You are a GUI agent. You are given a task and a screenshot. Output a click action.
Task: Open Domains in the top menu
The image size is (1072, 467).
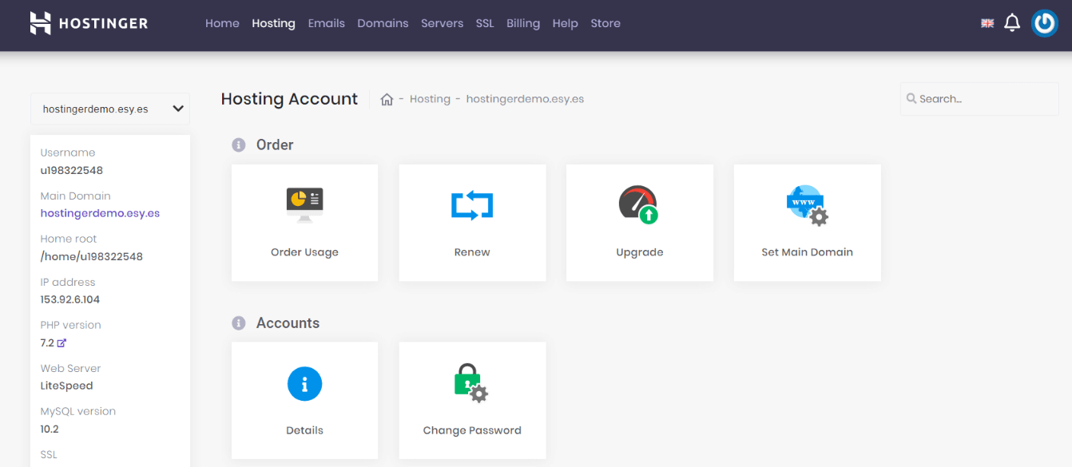(383, 23)
